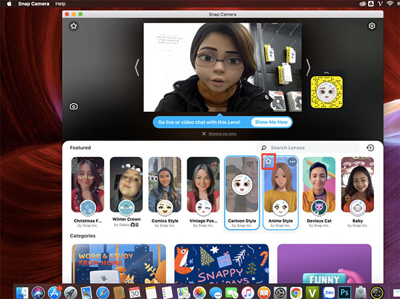Open the Apple menu

(9, 3)
